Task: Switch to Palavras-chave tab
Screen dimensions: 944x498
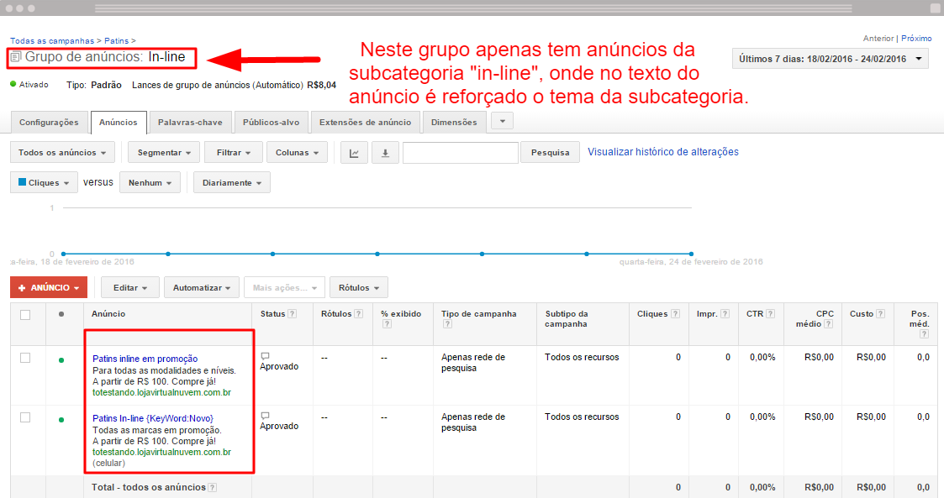Action: [x=190, y=122]
